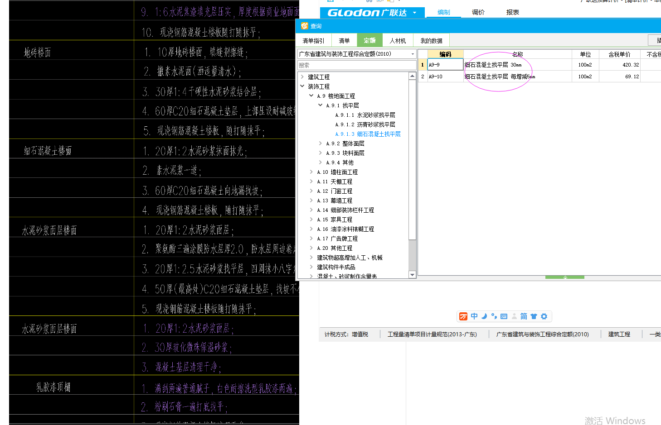Click status bar 工程量清单项目计量规范(2013-广东)
The width and height of the screenshot is (661, 425).
click(432, 334)
